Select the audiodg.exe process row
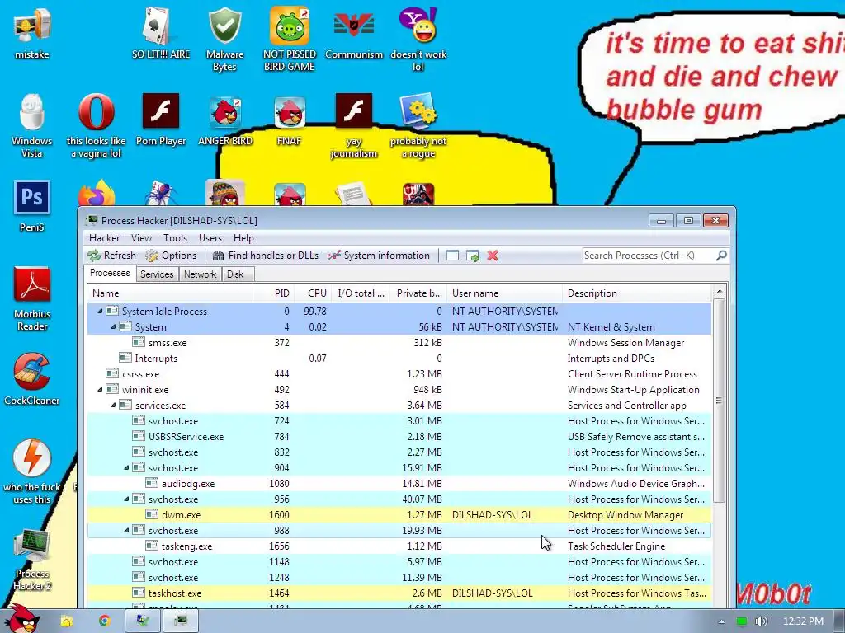The height and width of the screenshot is (633, 845). click(x=399, y=483)
